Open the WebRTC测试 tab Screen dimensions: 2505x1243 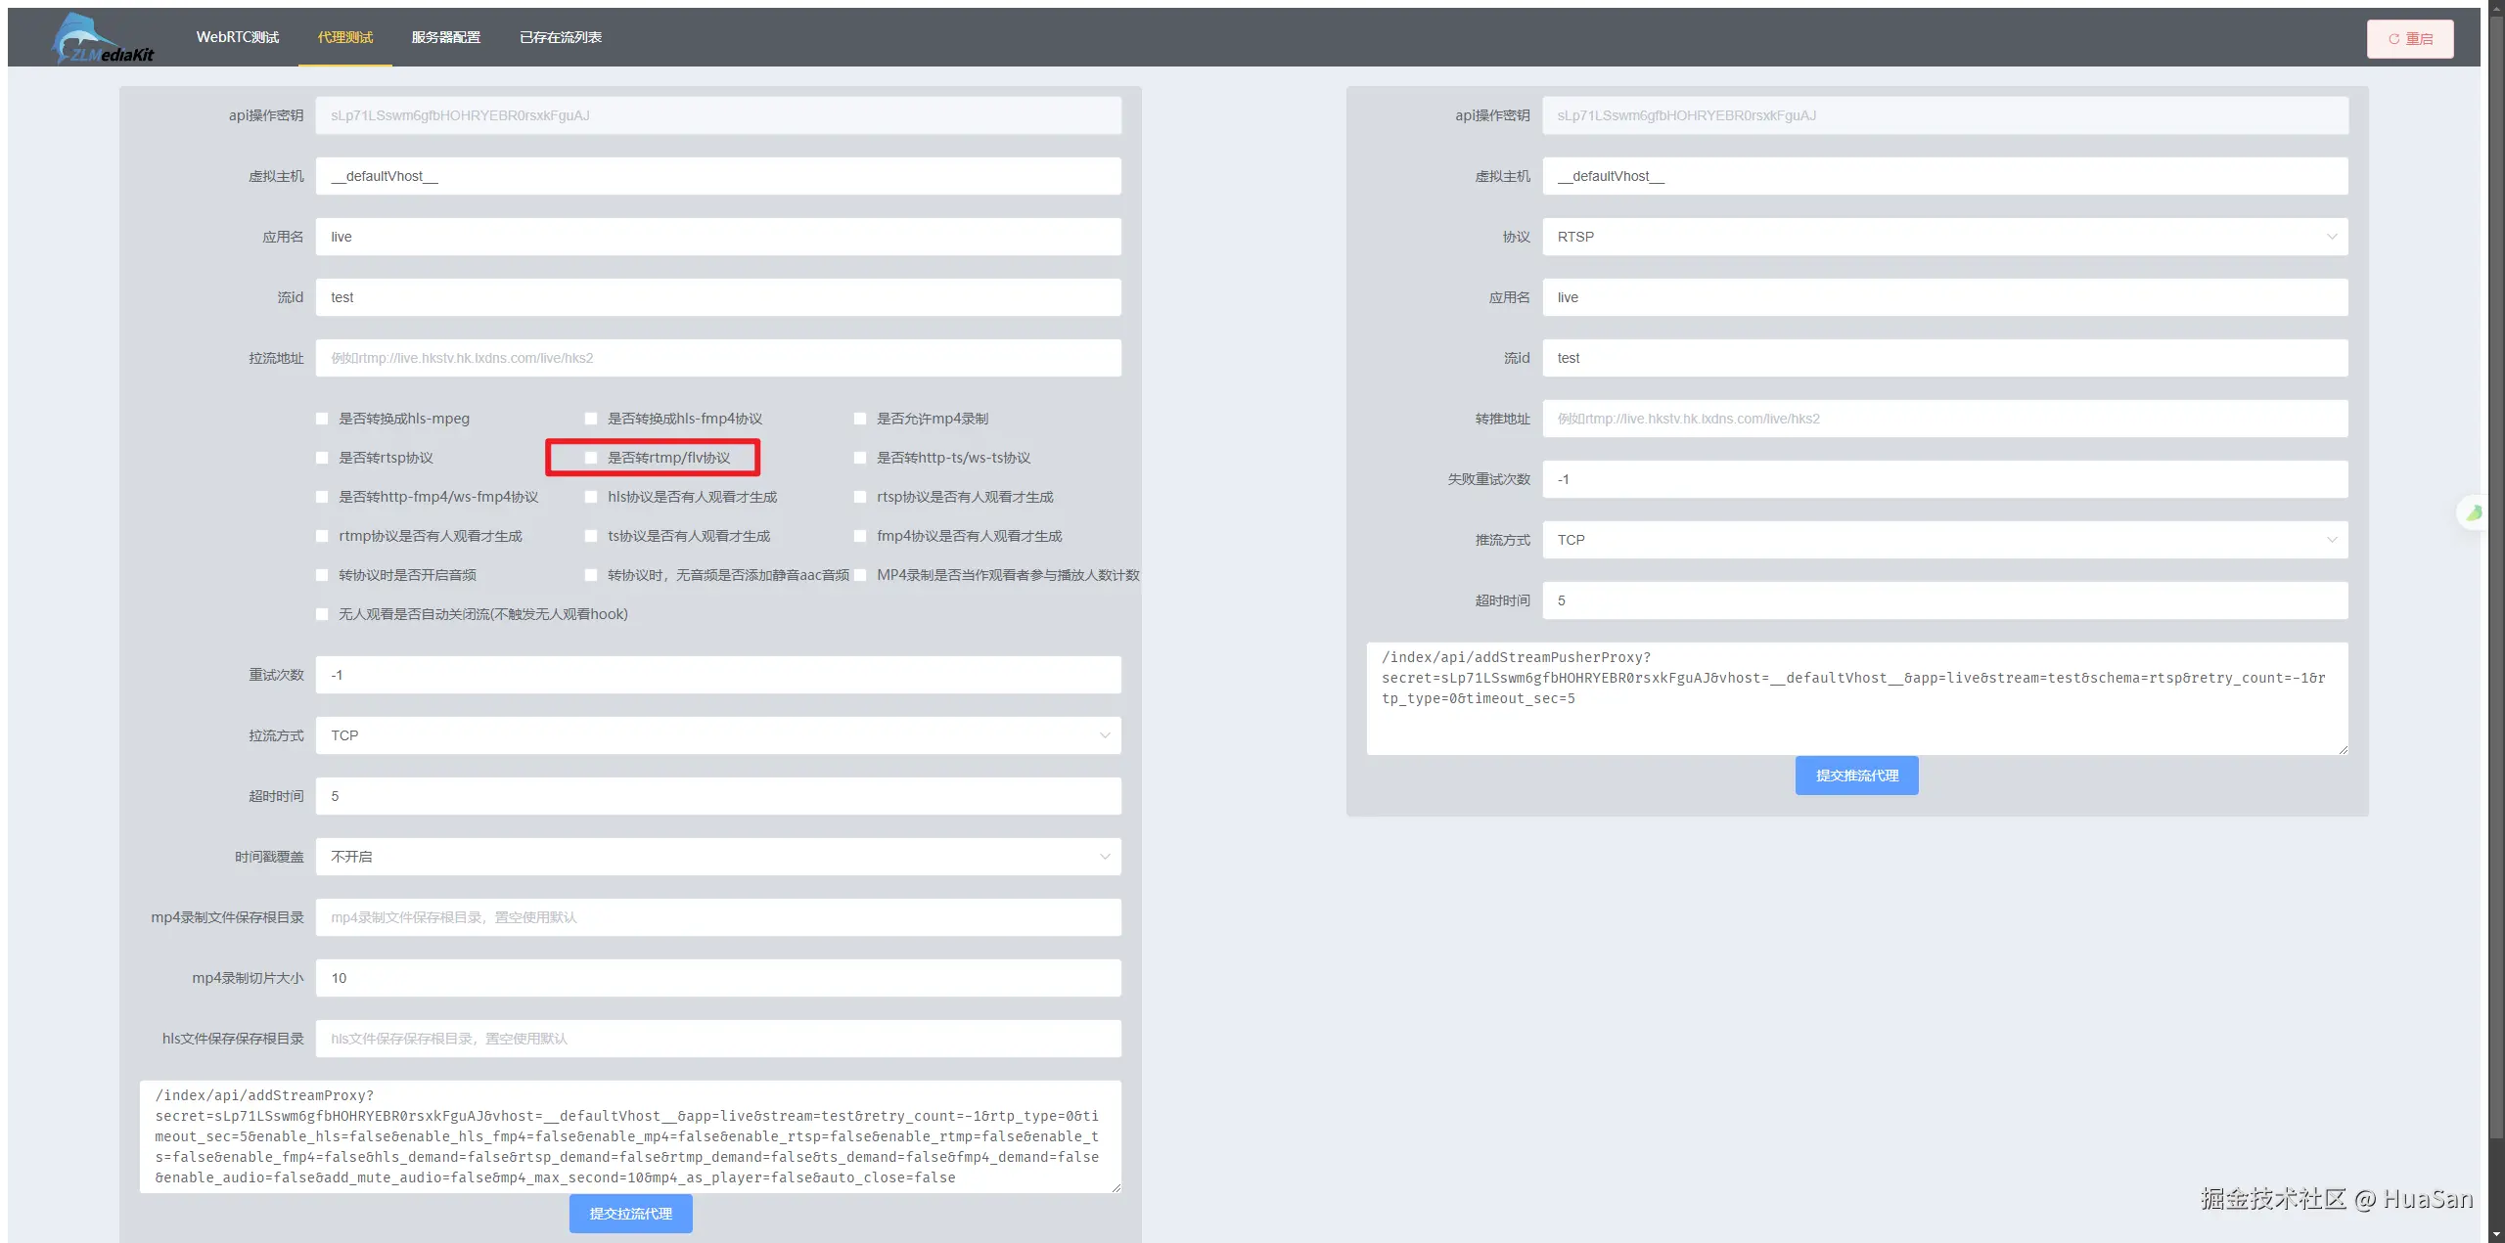tap(237, 37)
